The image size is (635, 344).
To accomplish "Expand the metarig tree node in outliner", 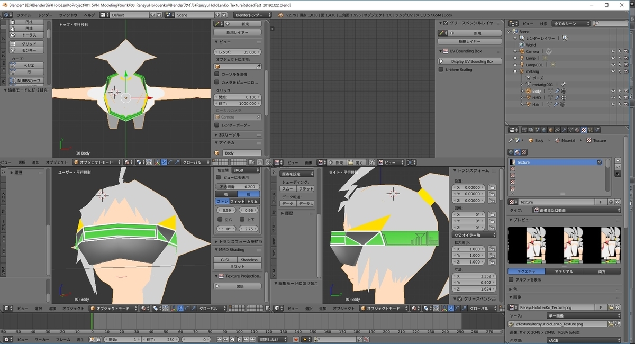I will (x=515, y=71).
